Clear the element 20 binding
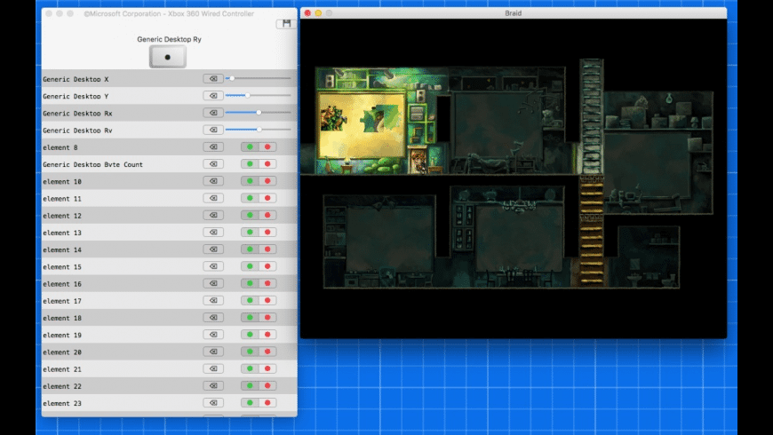Image resolution: width=773 pixels, height=435 pixels. click(x=212, y=352)
